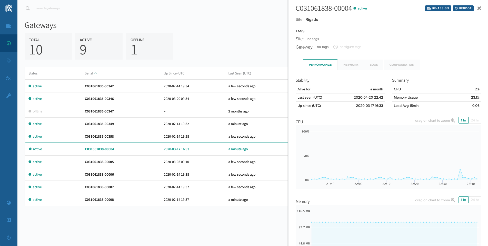Click the configure tags icon
Image resolution: width=488 pixels, height=246 pixels.
(x=335, y=47)
